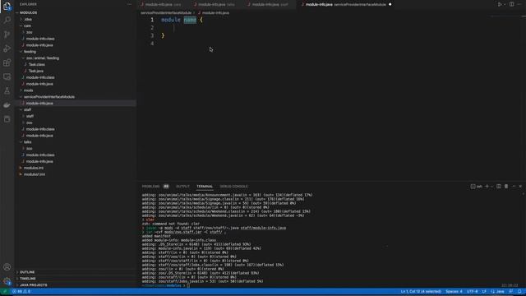Open the Source Control view icon
Viewport: 526px width, 296px height.
(7, 35)
